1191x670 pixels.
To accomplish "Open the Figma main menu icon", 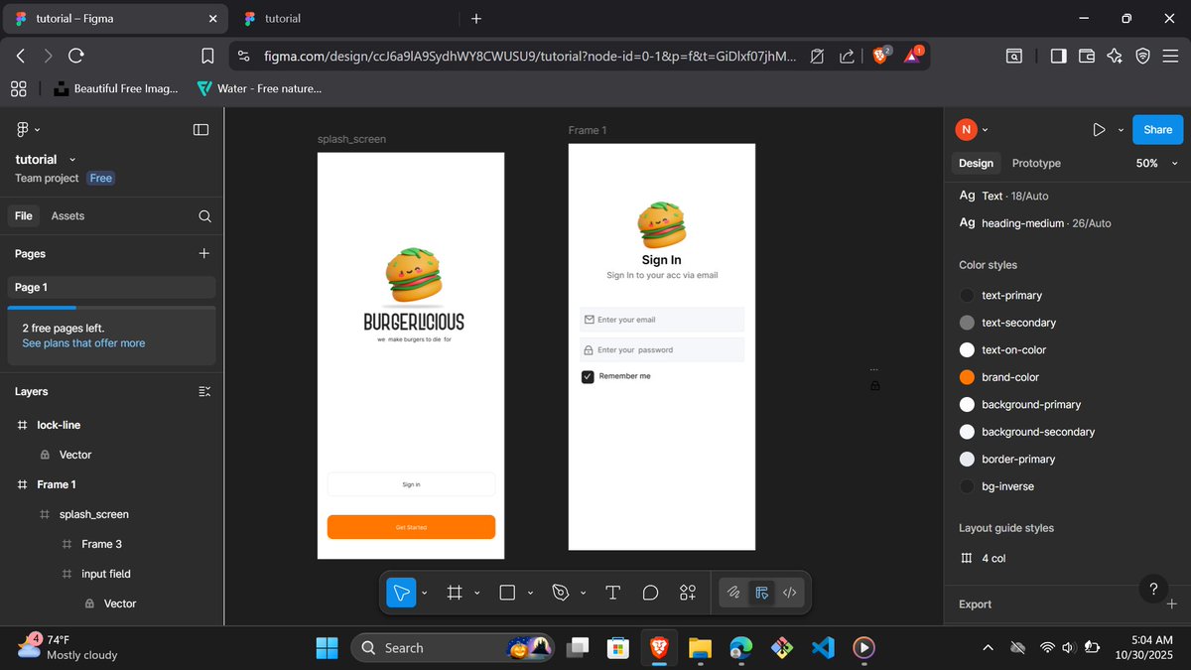I will tap(22, 129).
